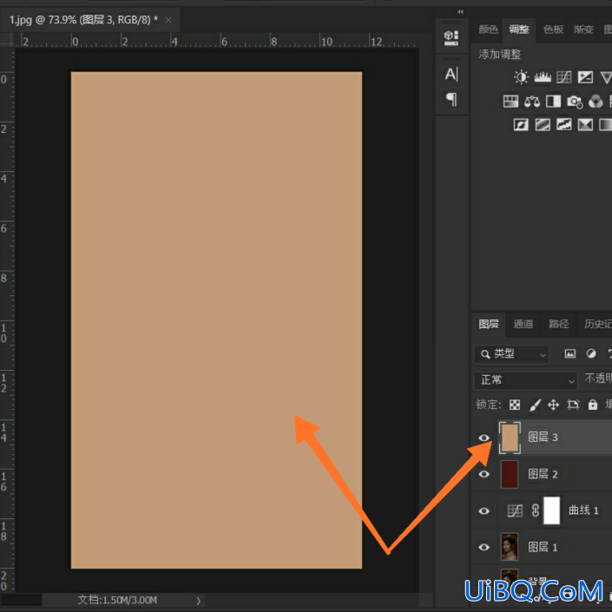612x612 pixels.
Task: Switch to the 图层 tab
Action: coord(489,324)
